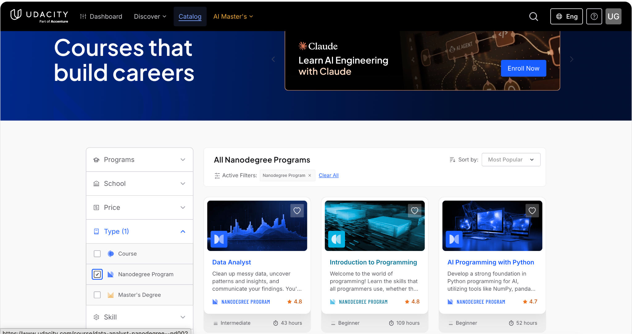632x334 pixels.
Task: Click the 4.7 star rating
Action: pos(530,302)
